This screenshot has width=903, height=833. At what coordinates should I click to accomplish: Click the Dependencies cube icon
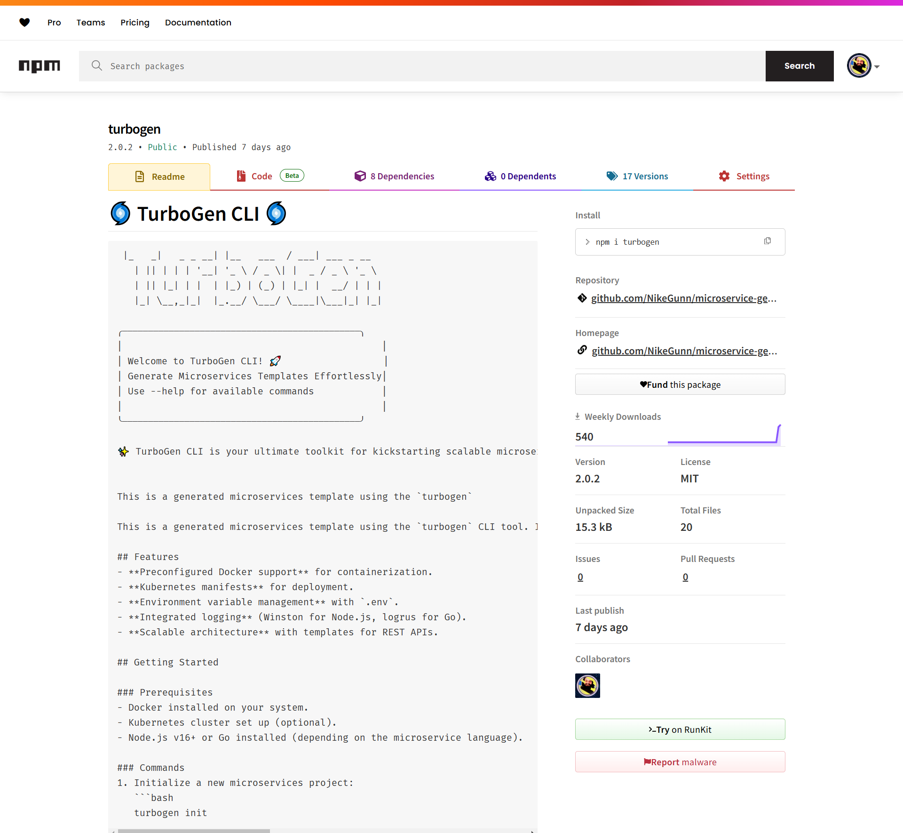[x=360, y=176]
